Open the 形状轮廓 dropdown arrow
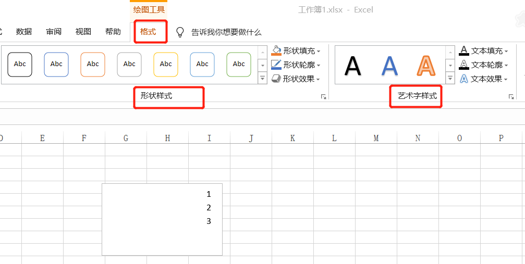 (319, 65)
